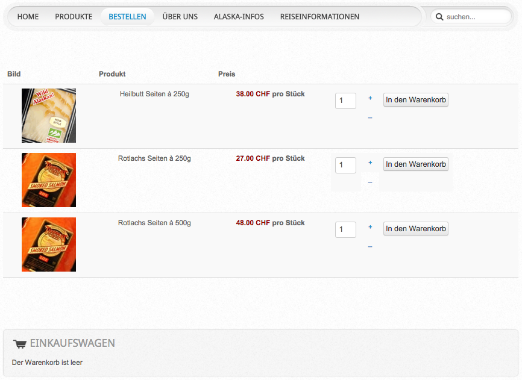Decrease Heilbutt 250g quantity with minus

[370, 117]
